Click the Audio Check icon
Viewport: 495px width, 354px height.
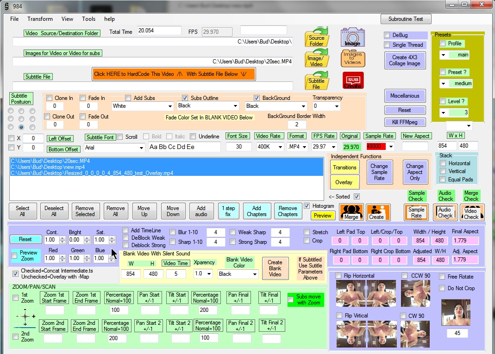(445, 212)
